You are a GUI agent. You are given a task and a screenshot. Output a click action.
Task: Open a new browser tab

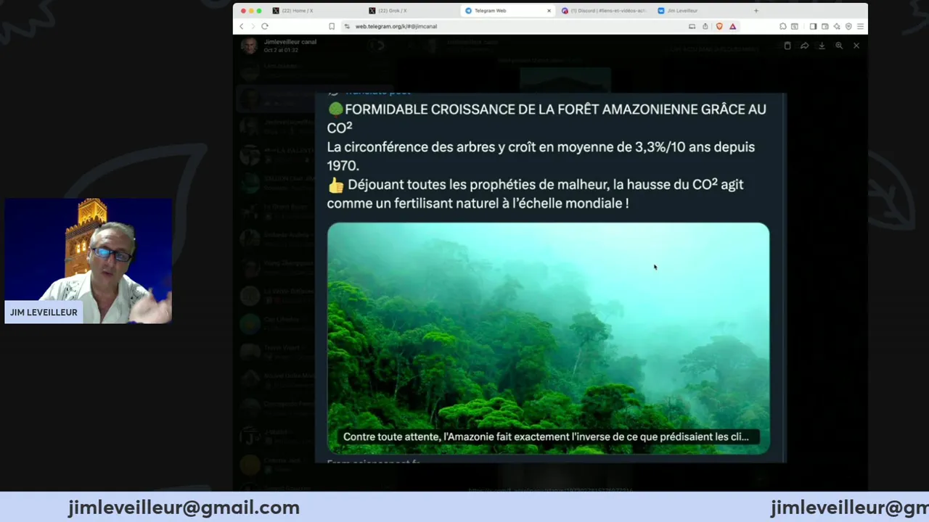tap(756, 11)
